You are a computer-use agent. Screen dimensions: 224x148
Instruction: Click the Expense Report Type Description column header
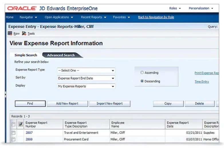coord(86,124)
